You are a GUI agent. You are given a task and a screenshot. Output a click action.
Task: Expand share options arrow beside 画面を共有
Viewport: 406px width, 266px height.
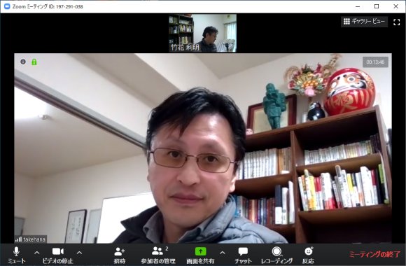[223, 253]
